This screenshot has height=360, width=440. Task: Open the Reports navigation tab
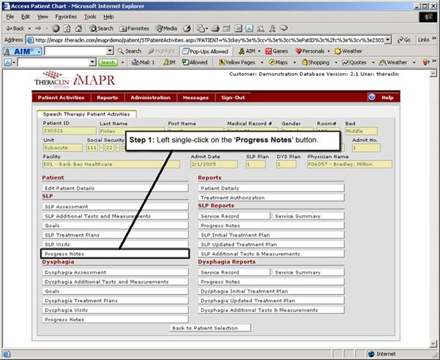click(x=107, y=97)
